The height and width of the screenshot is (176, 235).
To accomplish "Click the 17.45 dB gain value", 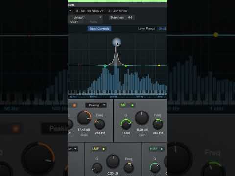I will (x=84, y=130).
